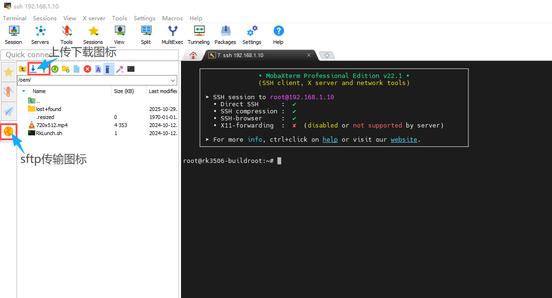Open the Settings menu in the menu bar
552x298 pixels.
tap(144, 18)
